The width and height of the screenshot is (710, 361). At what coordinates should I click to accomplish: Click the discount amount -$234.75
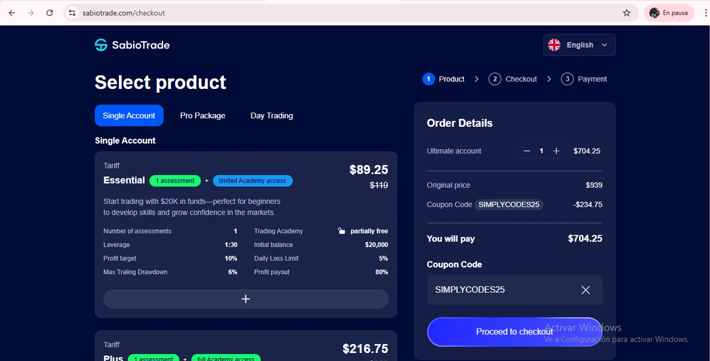[587, 205]
